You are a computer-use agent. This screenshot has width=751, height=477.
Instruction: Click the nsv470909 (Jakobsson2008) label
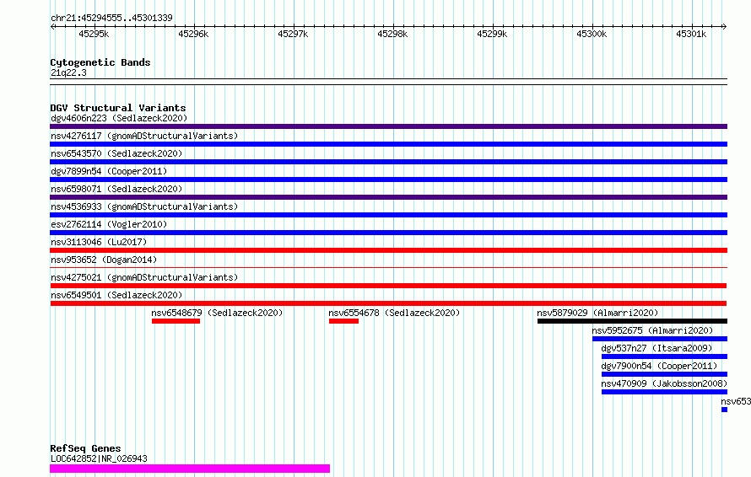tap(664, 383)
